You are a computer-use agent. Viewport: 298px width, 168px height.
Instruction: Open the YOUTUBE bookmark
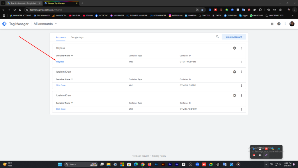pyautogui.click(x=74, y=16)
